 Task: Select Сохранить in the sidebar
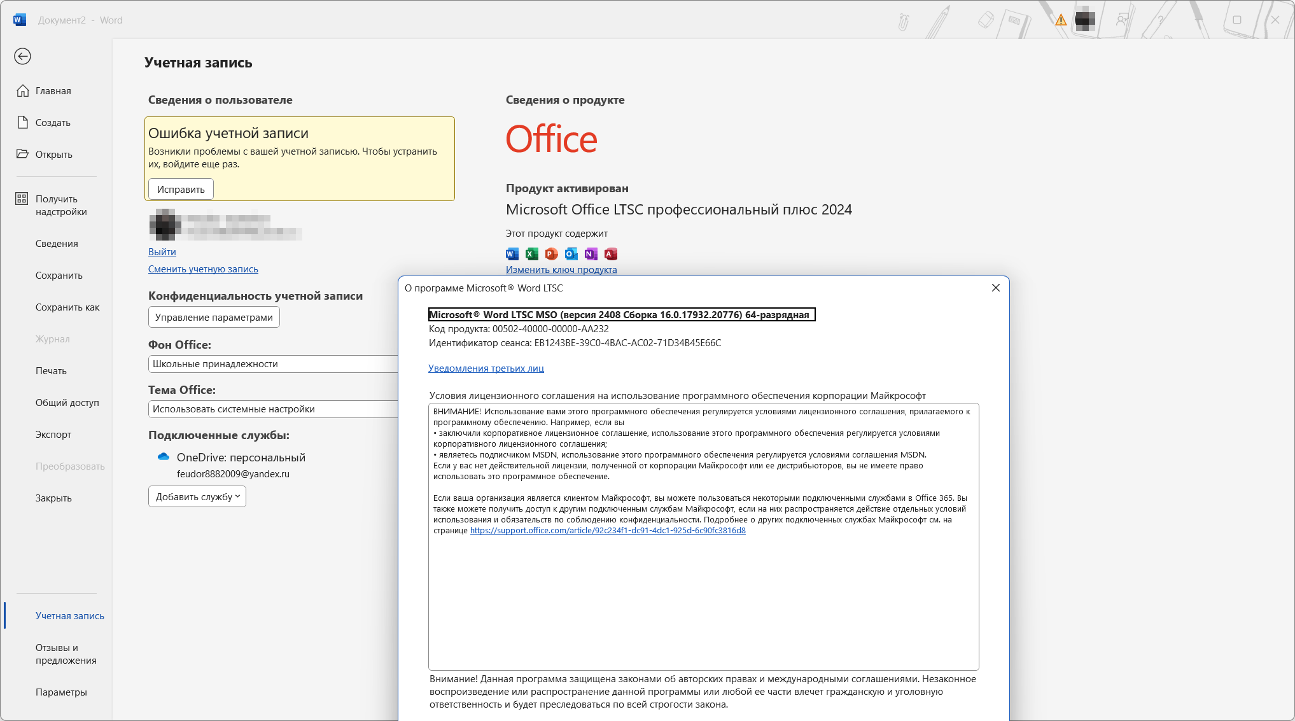59,276
